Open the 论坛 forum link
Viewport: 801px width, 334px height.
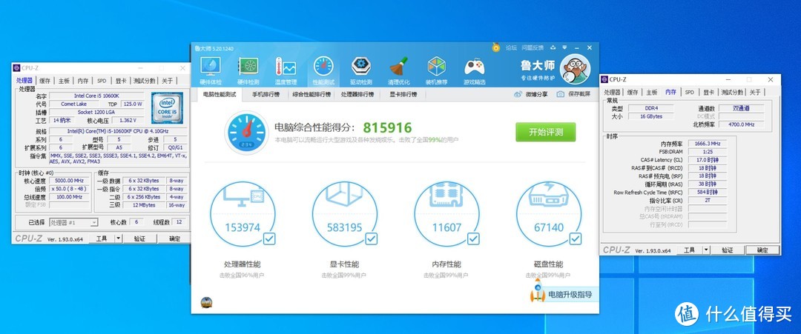point(511,47)
